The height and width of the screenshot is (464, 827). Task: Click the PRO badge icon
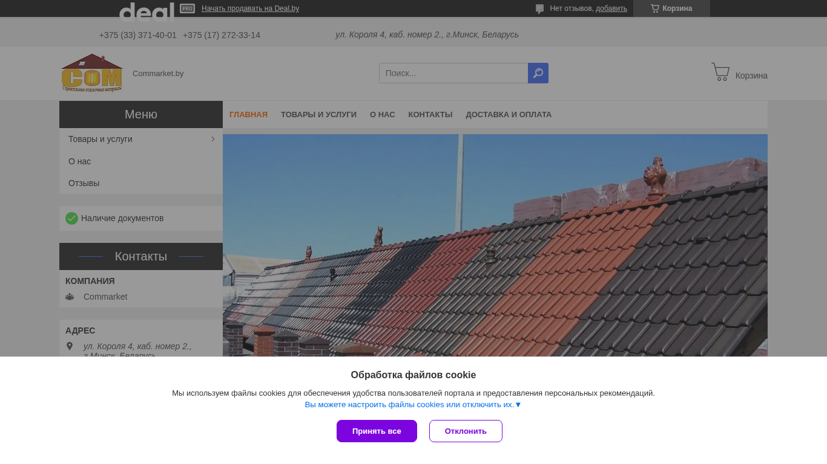[x=188, y=8]
